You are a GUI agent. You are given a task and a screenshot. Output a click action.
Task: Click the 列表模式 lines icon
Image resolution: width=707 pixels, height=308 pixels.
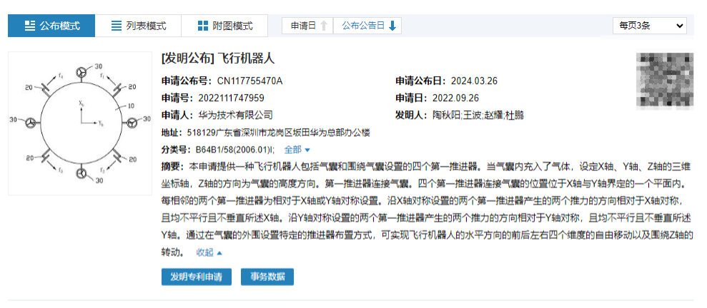pyautogui.click(x=117, y=26)
